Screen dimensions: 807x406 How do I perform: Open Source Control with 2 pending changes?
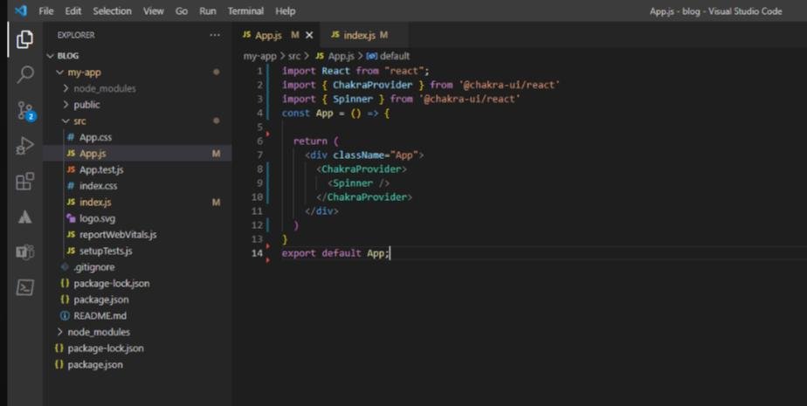pyautogui.click(x=24, y=110)
